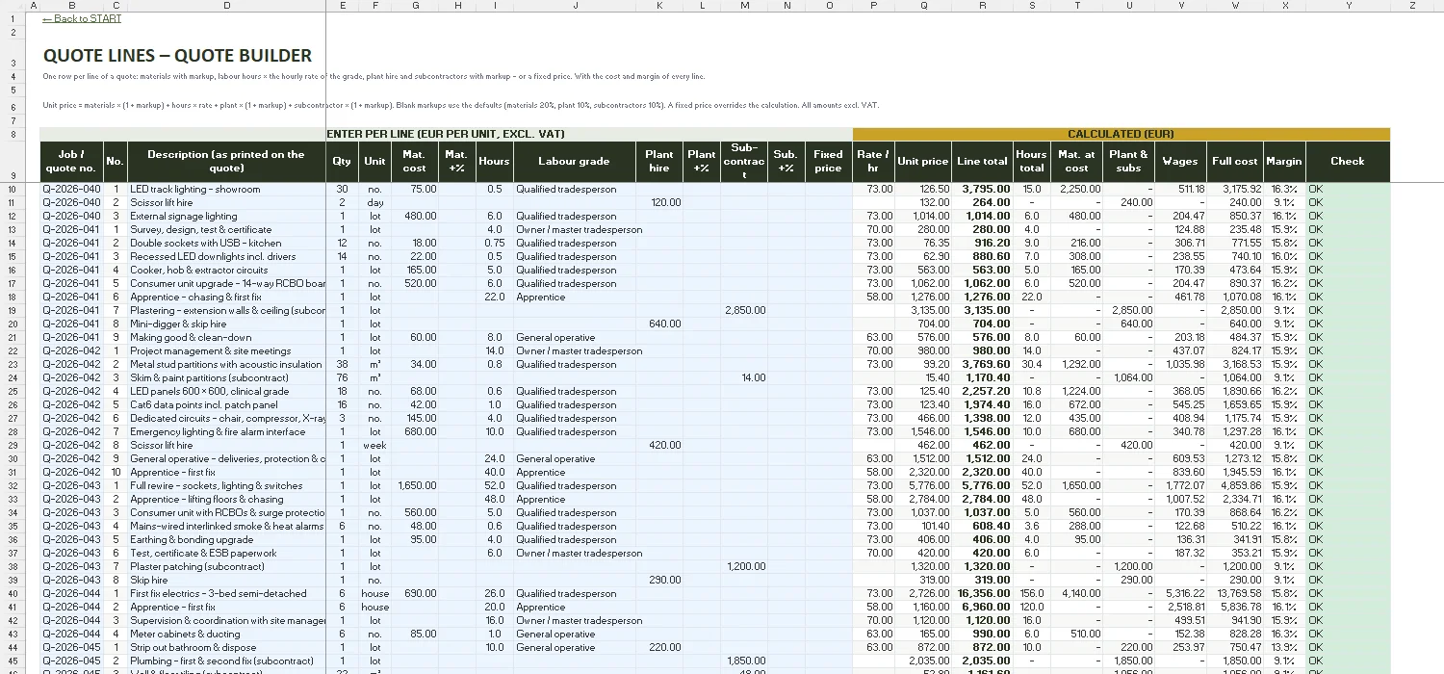The height and width of the screenshot is (674, 1444).
Task: Select 'Strip out bathroom & dispose' cell
Action: click(x=226, y=647)
